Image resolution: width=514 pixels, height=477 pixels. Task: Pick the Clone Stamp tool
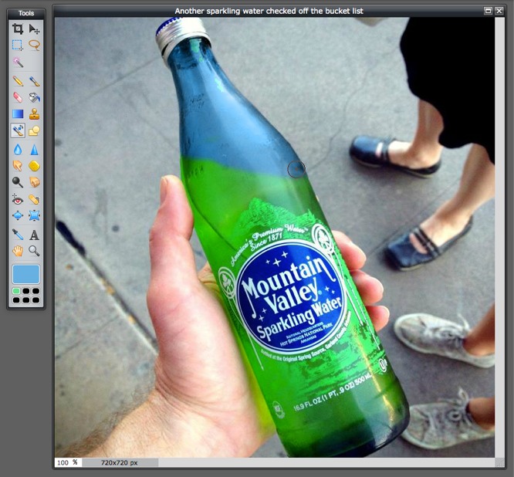pyautogui.click(x=34, y=113)
